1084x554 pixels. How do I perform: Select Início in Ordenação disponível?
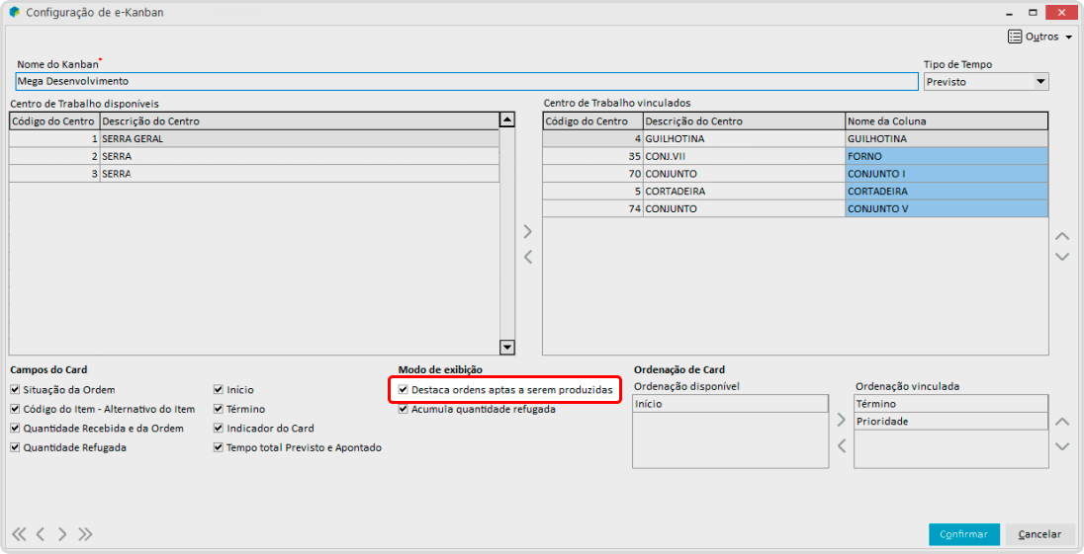[x=730, y=404]
